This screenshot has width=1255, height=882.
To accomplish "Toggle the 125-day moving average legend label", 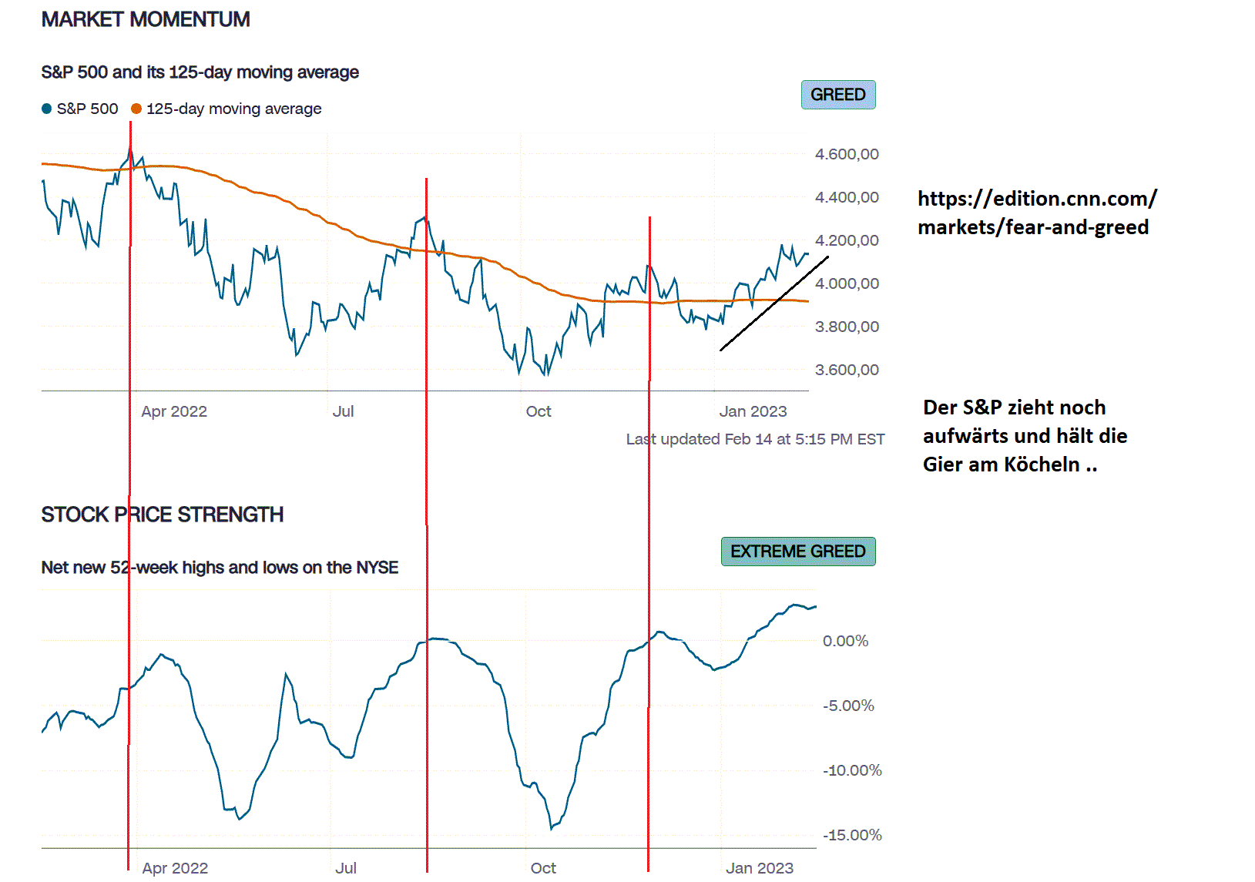I will tap(233, 109).
